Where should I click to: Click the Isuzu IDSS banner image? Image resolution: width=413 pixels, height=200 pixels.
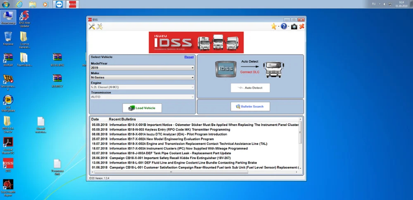click(x=196, y=43)
